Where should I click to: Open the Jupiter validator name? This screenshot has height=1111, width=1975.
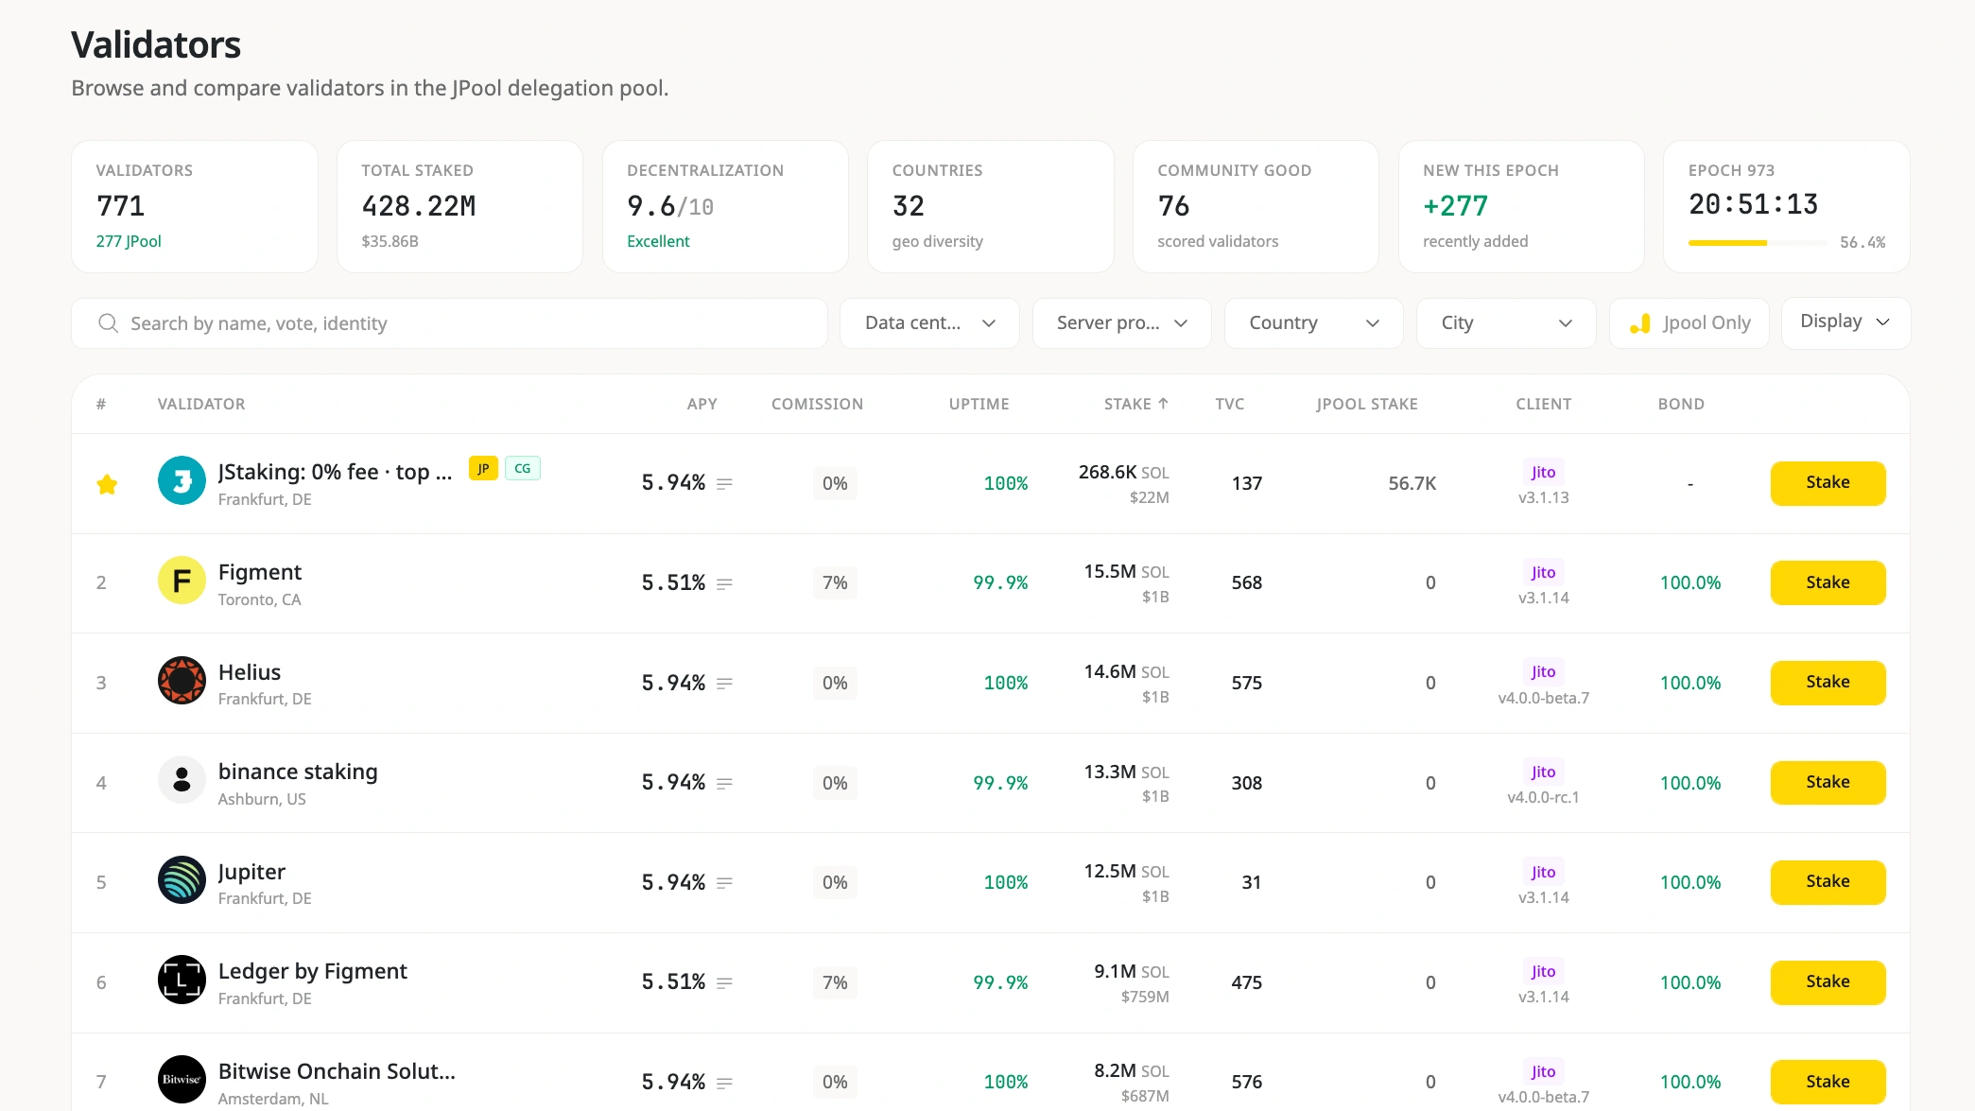tap(251, 872)
